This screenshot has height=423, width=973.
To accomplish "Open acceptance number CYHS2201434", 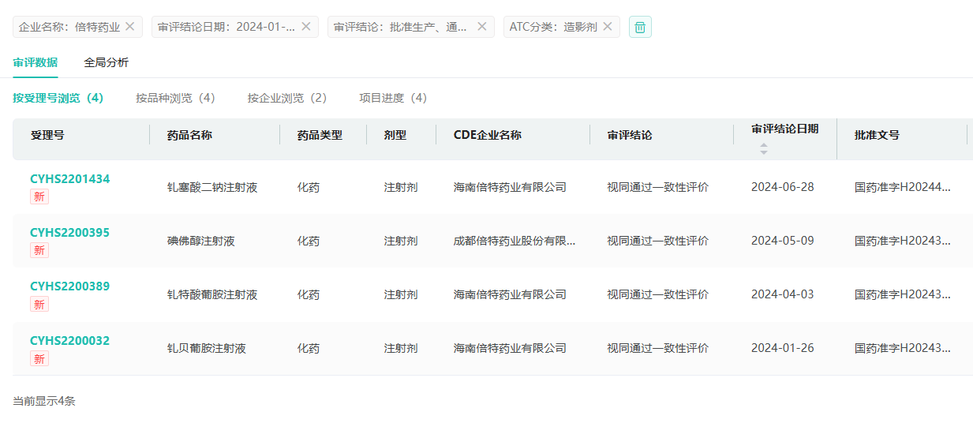I will [x=69, y=179].
